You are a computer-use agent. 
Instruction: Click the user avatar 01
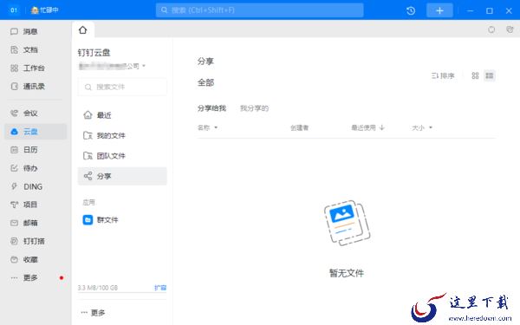click(13, 10)
